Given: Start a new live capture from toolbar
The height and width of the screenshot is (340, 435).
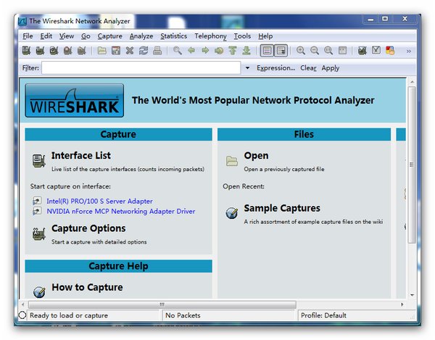Looking at the screenshot, I should click(x=54, y=51).
